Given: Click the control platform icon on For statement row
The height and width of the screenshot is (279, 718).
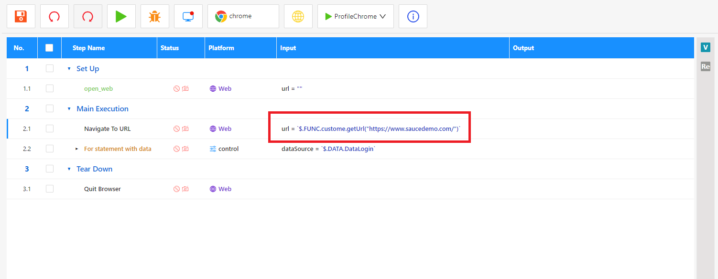Looking at the screenshot, I should click(x=213, y=149).
